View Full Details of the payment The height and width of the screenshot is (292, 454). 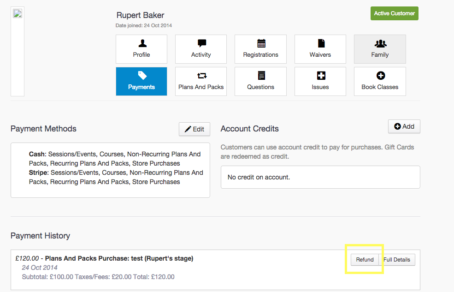(397, 260)
